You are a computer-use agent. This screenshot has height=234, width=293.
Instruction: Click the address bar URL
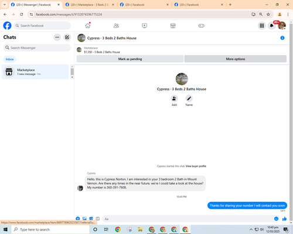pyautogui.click(x=69, y=15)
